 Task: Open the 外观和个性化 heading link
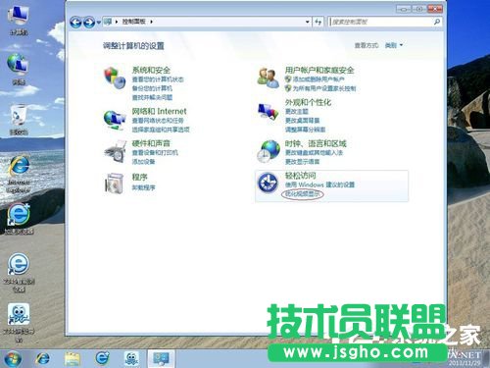click(308, 102)
